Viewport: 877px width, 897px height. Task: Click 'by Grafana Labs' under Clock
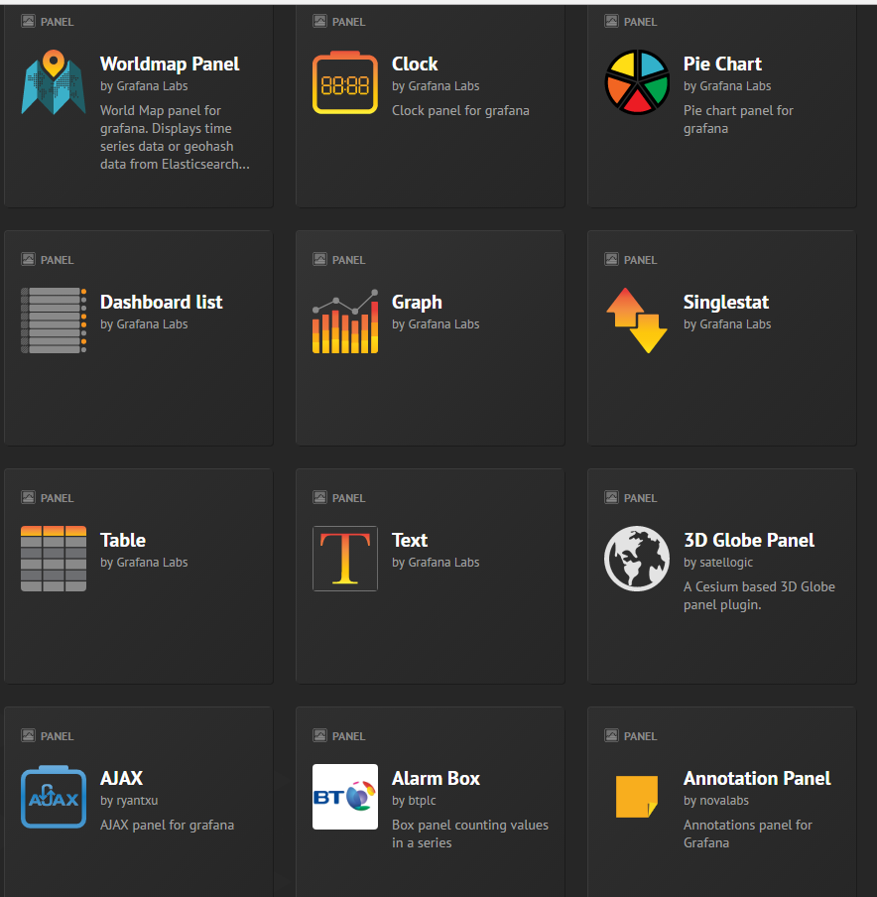tap(436, 85)
